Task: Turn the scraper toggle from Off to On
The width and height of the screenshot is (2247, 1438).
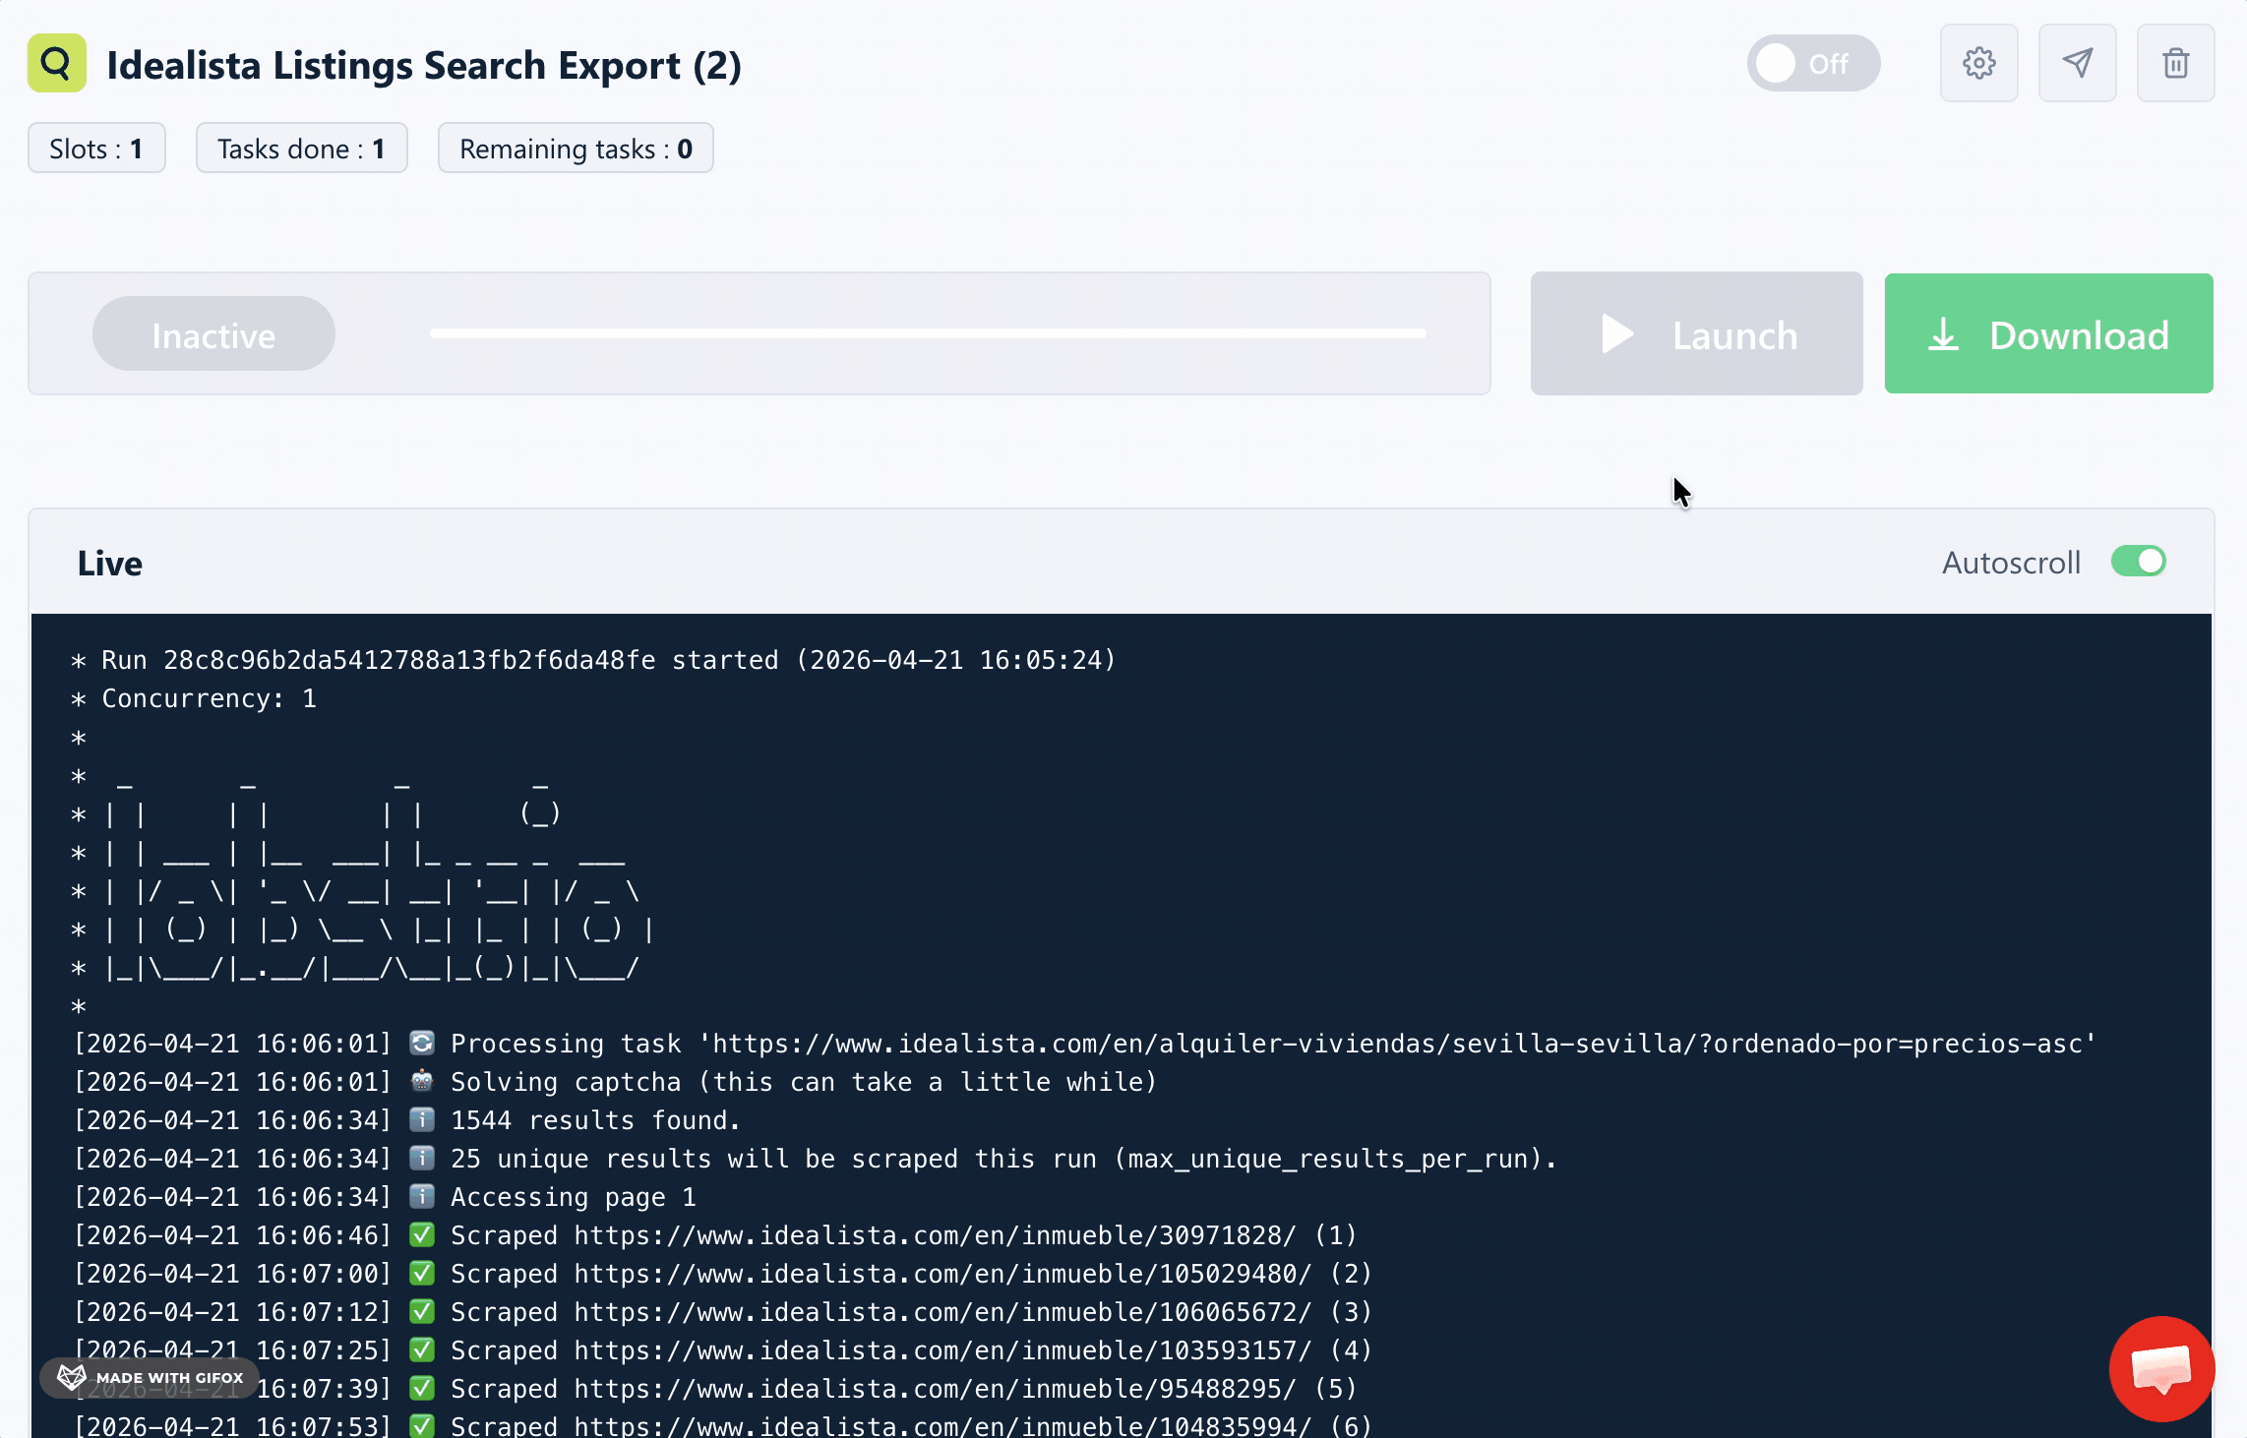Action: coord(1813,62)
